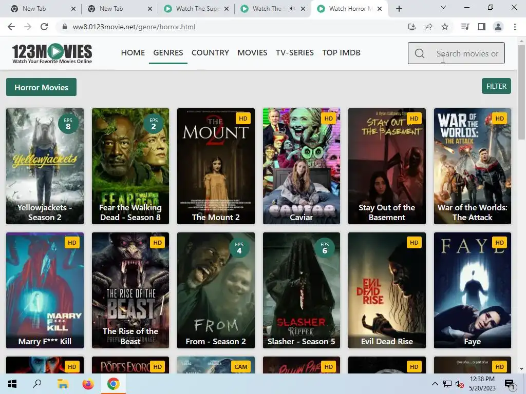Open Evil Dead Rise movie poster
The image size is (526, 394).
coord(387,290)
